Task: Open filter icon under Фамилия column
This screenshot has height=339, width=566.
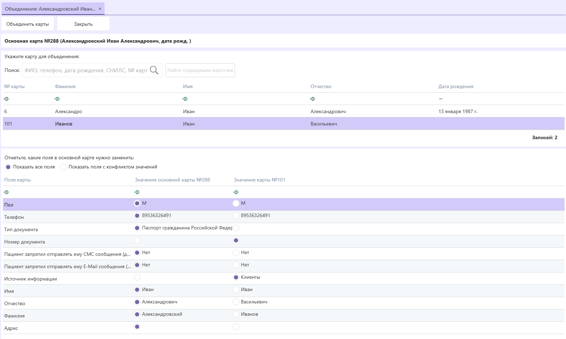Action: pos(58,99)
